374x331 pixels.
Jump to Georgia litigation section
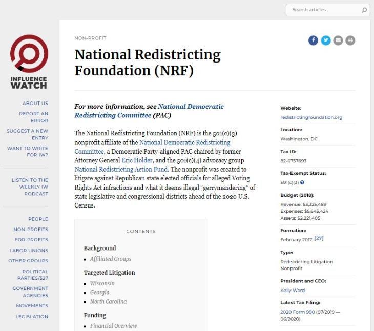tap(100, 293)
